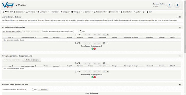Expand the Cirurgias dropdown menu
Image resolution: width=186 pixels, height=95 pixels.
tap(77, 12)
